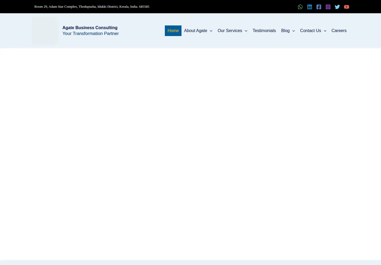Expand the About Agate submenu chevron

211,31
